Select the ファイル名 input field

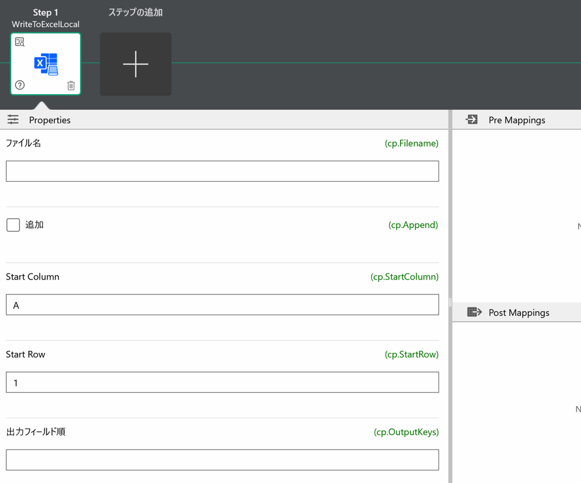[x=222, y=170]
